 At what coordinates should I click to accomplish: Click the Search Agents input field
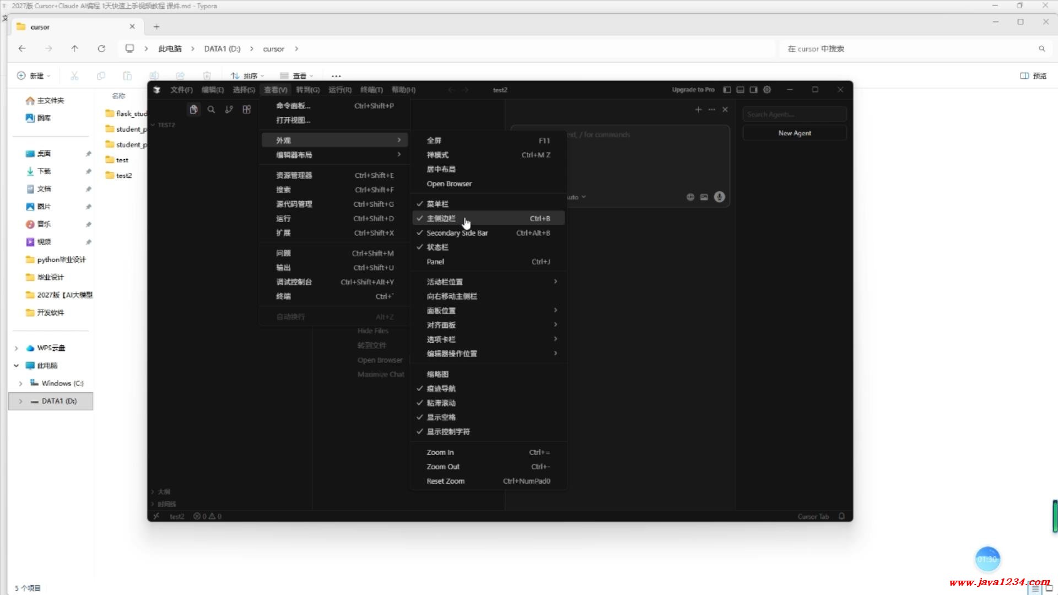794,115
